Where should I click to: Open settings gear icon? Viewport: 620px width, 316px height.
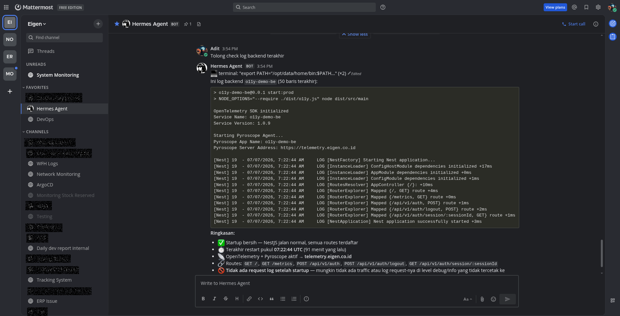pos(598,7)
